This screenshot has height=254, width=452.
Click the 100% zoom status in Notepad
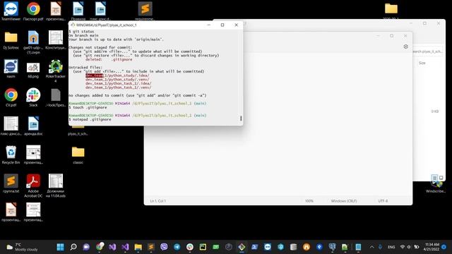click(x=309, y=201)
